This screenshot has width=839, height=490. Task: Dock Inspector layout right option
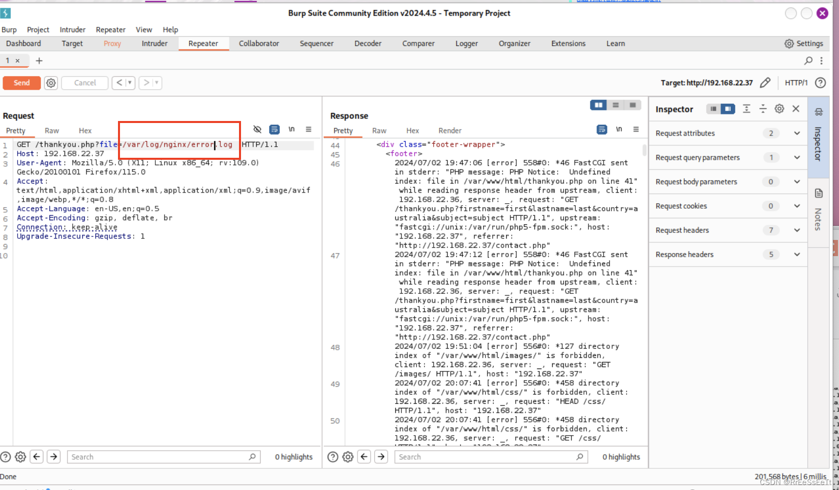point(728,109)
